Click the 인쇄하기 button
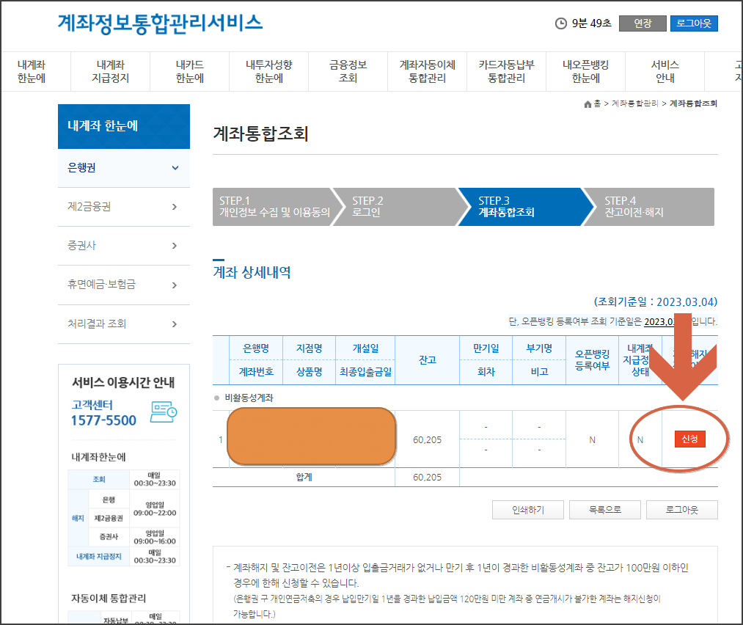Image resolution: width=743 pixels, height=625 pixels. 528,510
